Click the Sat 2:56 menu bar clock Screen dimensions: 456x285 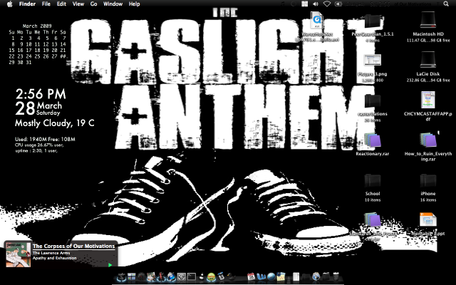point(381,4)
